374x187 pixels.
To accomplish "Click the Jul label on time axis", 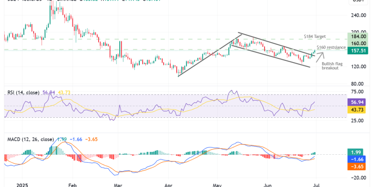I will click(x=316, y=185).
